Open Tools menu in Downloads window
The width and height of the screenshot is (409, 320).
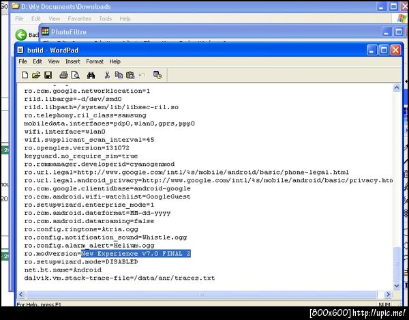(106, 18)
